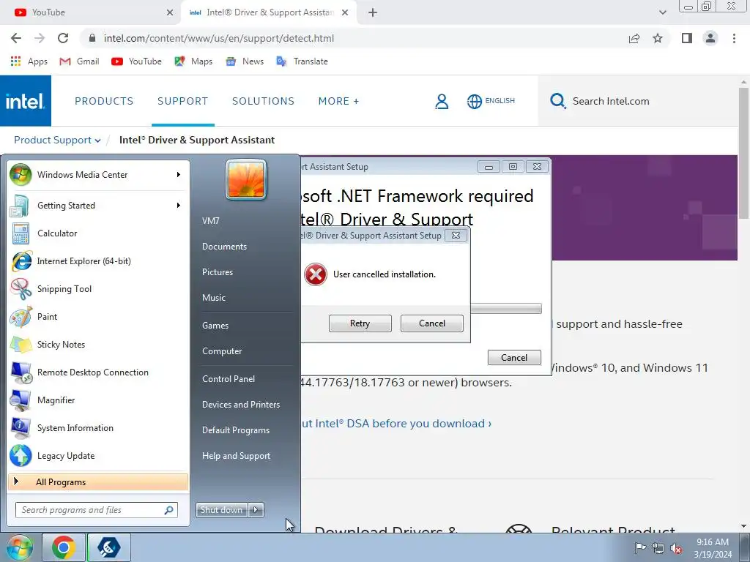This screenshot has width=750, height=562.
Task: Open a new Chrome tab
Action: [373, 12]
